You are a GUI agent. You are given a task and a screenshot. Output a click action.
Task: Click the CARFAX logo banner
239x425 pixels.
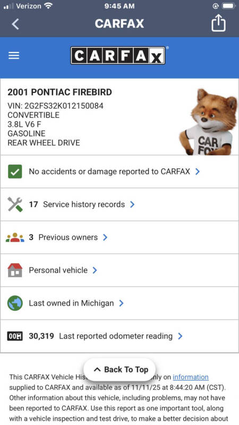[118, 56]
